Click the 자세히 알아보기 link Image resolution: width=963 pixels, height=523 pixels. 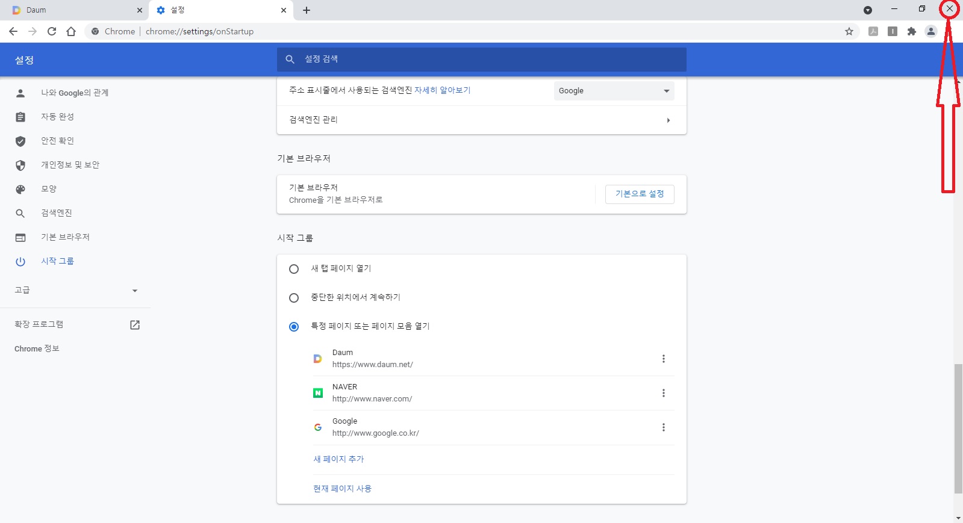(442, 90)
